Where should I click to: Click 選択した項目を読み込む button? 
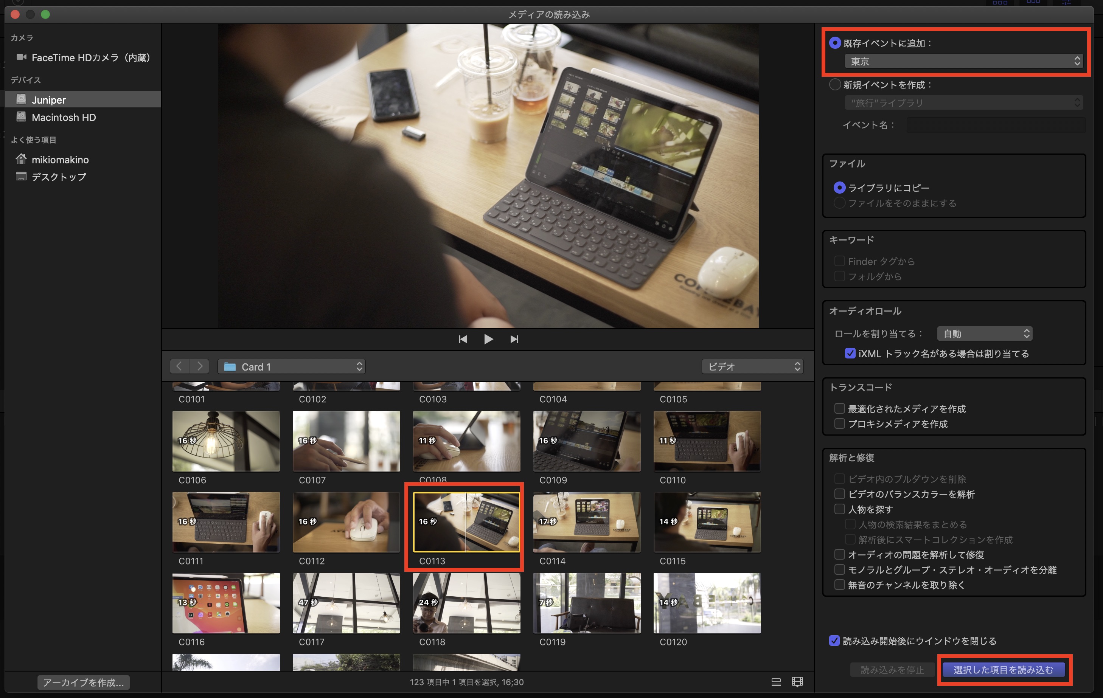[1003, 670]
